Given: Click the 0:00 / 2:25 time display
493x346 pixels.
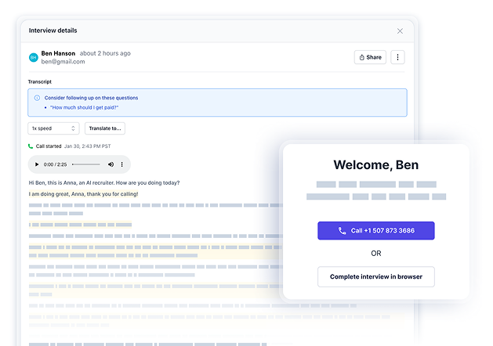Looking at the screenshot, I should pyautogui.click(x=55, y=164).
